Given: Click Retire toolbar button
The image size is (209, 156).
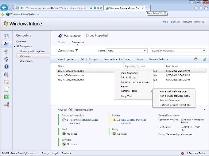Looking at the screenshot, I should click(140, 59).
